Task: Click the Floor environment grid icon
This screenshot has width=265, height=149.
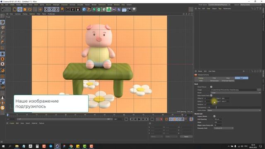Action: tap(124, 10)
